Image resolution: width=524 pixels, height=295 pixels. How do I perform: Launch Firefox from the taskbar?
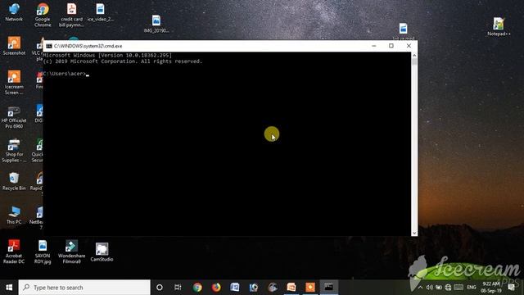point(216,288)
